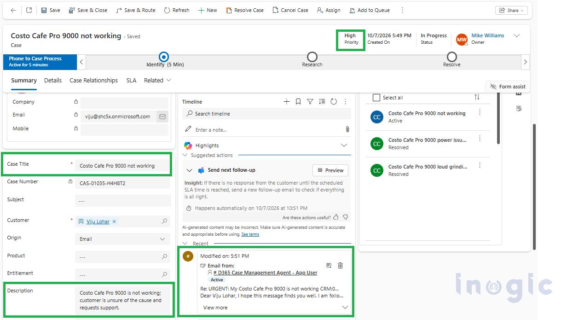Screen dimensions: 561x320
Task: Click View more on email
Action: tap(215, 308)
